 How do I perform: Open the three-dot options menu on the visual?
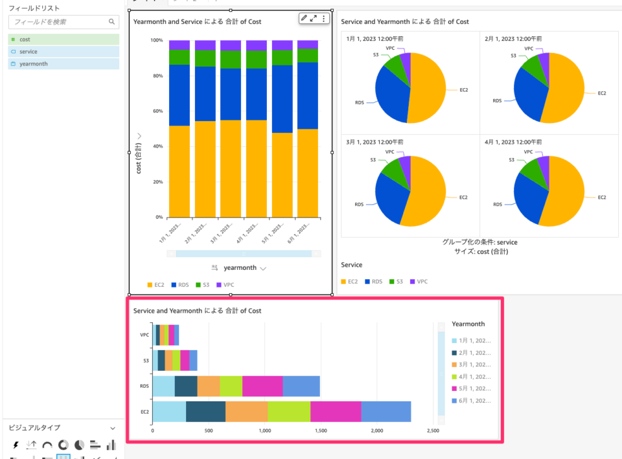coord(324,18)
